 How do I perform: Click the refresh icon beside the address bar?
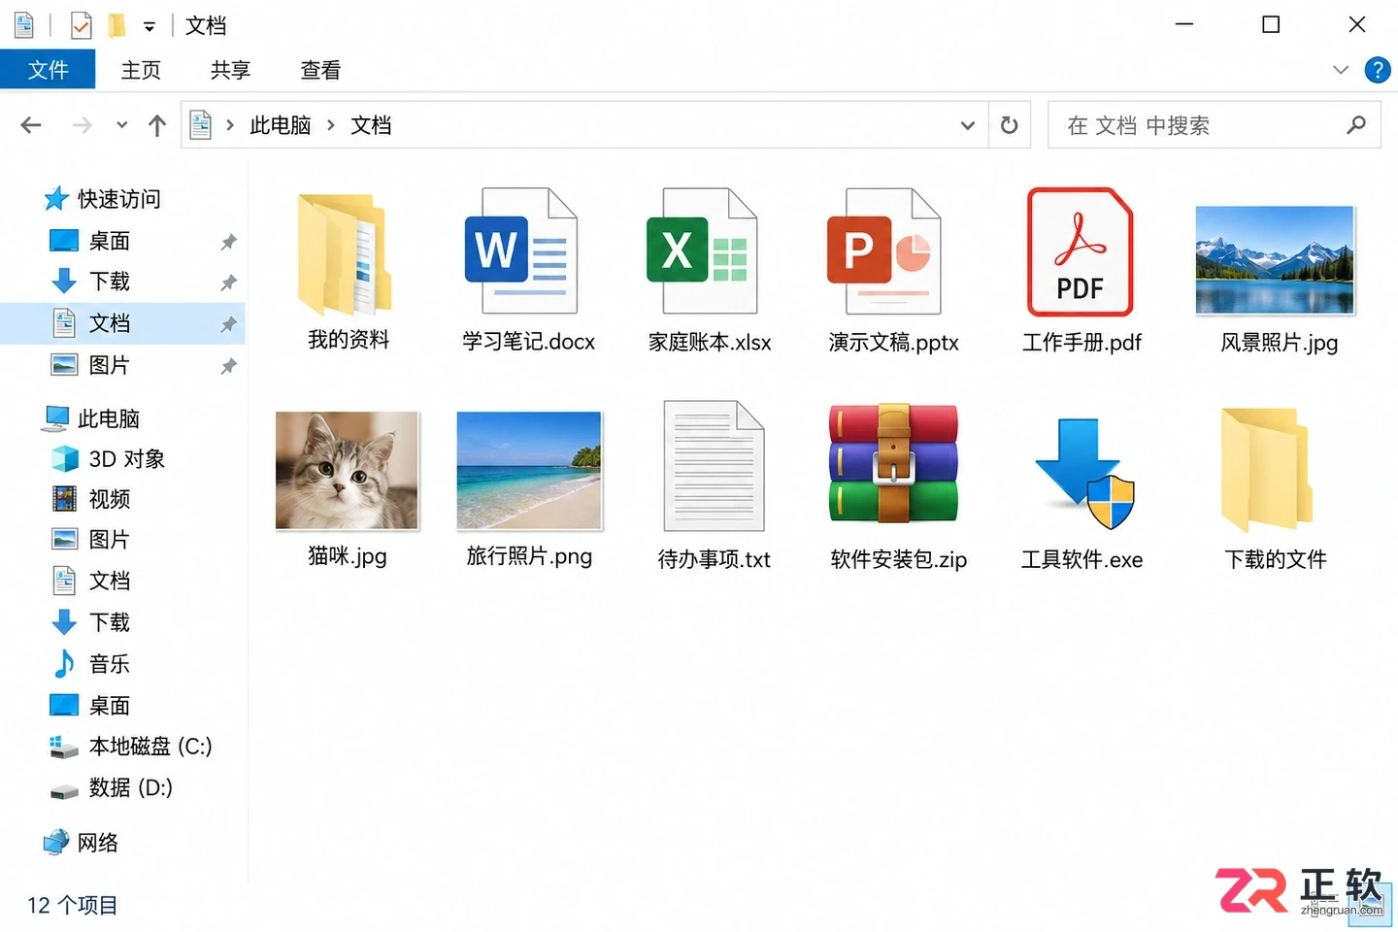[1010, 125]
